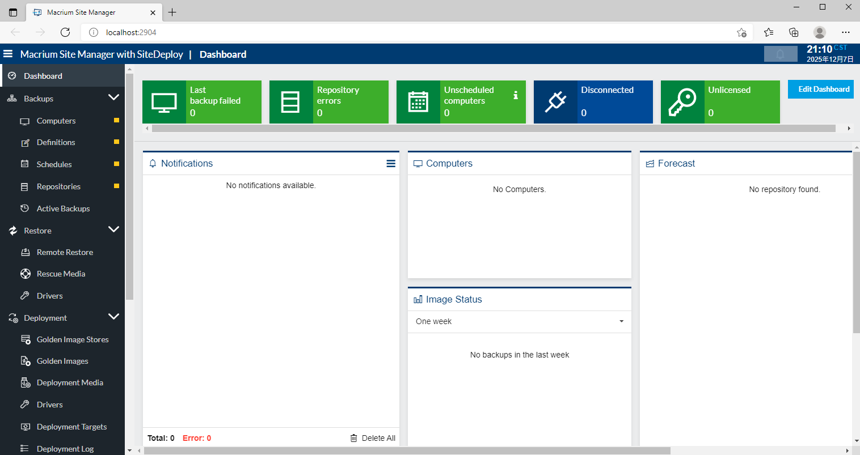
Task: Click the Deployment Media icon in sidebar
Action: point(26,382)
